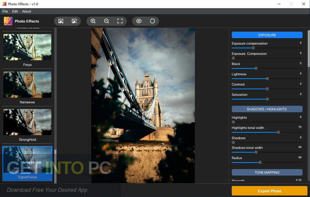Click the StrongHold preset label
Viewport: 310px width, 197px height.
point(28,139)
